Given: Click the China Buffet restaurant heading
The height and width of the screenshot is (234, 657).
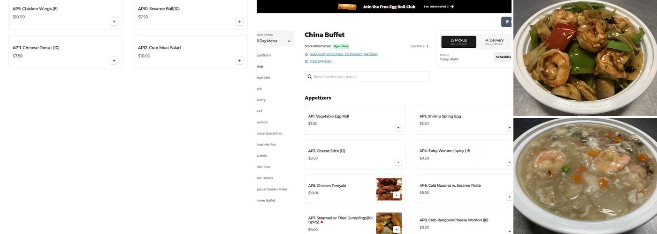Looking at the screenshot, I should coord(325,35).
